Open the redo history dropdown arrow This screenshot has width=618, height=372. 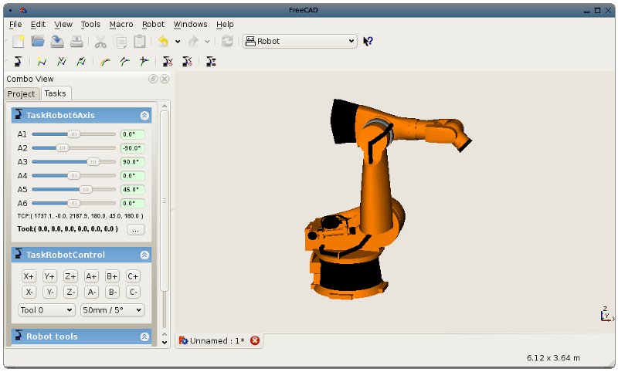click(207, 42)
